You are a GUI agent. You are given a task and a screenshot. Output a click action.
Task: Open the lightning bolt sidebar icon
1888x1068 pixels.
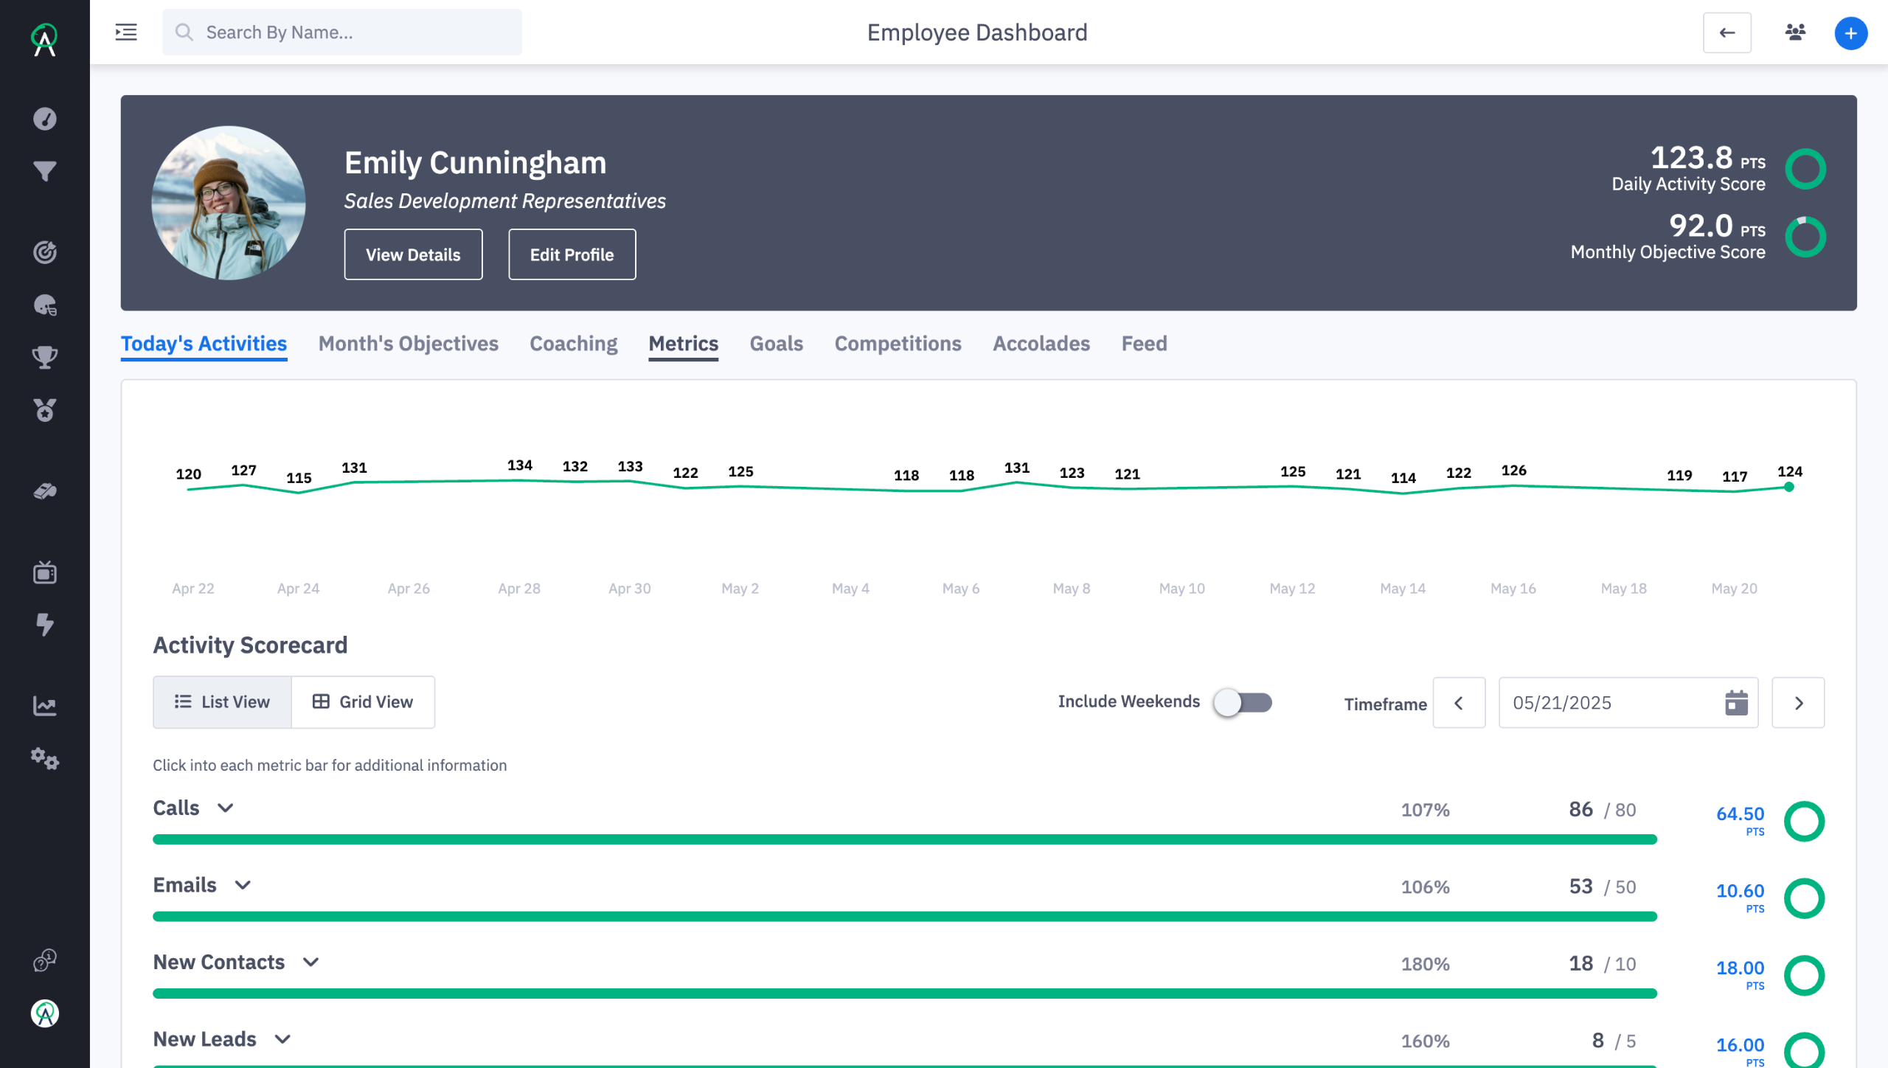pos(45,625)
